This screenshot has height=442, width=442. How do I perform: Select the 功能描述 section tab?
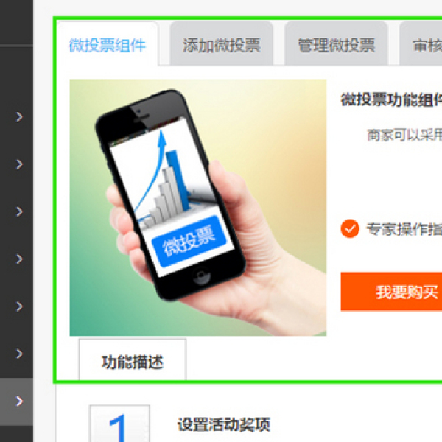pos(133,362)
